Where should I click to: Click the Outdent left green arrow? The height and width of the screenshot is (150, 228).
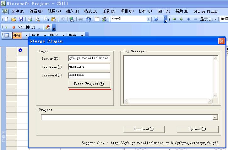(x=174, y=19)
